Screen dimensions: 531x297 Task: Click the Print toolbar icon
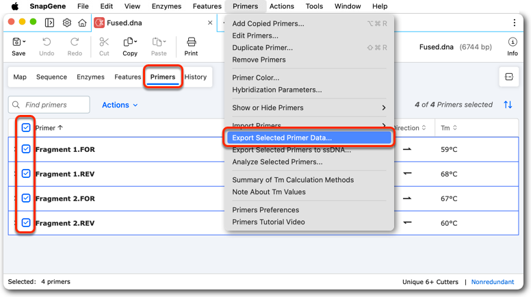[191, 42]
